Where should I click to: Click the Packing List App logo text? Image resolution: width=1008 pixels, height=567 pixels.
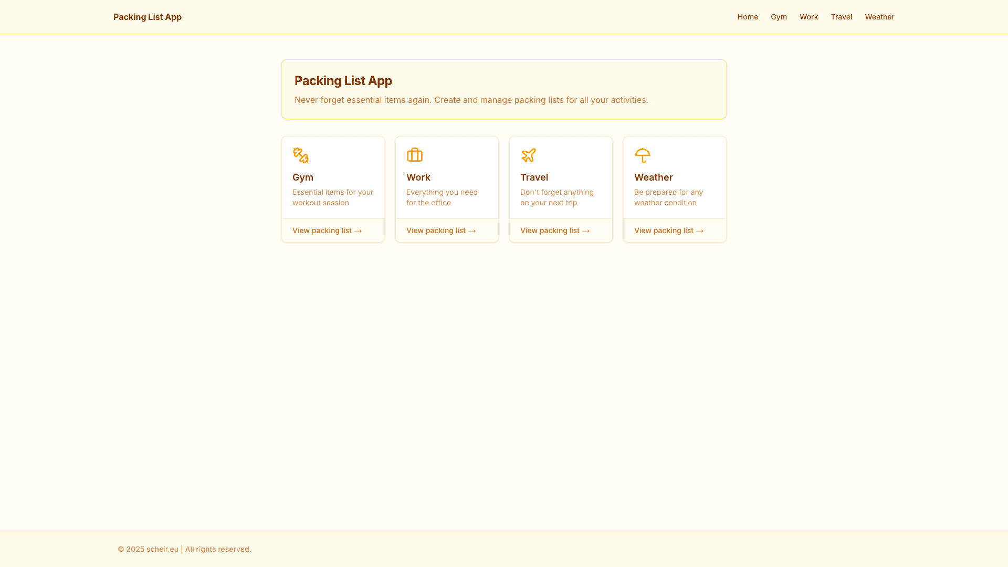(147, 17)
